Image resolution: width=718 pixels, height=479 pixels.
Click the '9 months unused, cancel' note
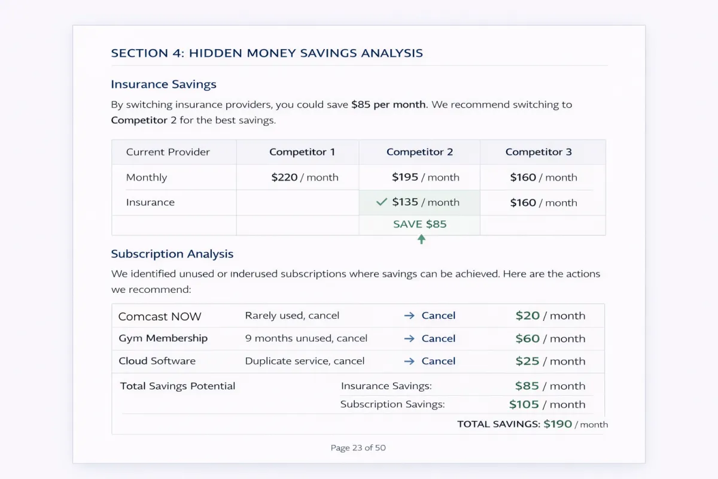306,338
